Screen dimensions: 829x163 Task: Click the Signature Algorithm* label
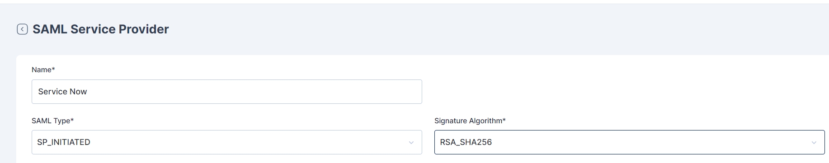(x=470, y=121)
